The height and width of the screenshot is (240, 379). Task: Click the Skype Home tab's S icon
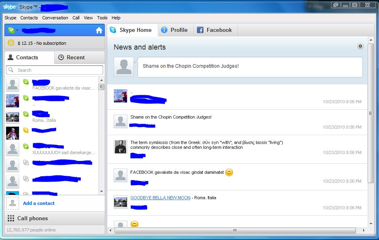click(x=113, y=30)
